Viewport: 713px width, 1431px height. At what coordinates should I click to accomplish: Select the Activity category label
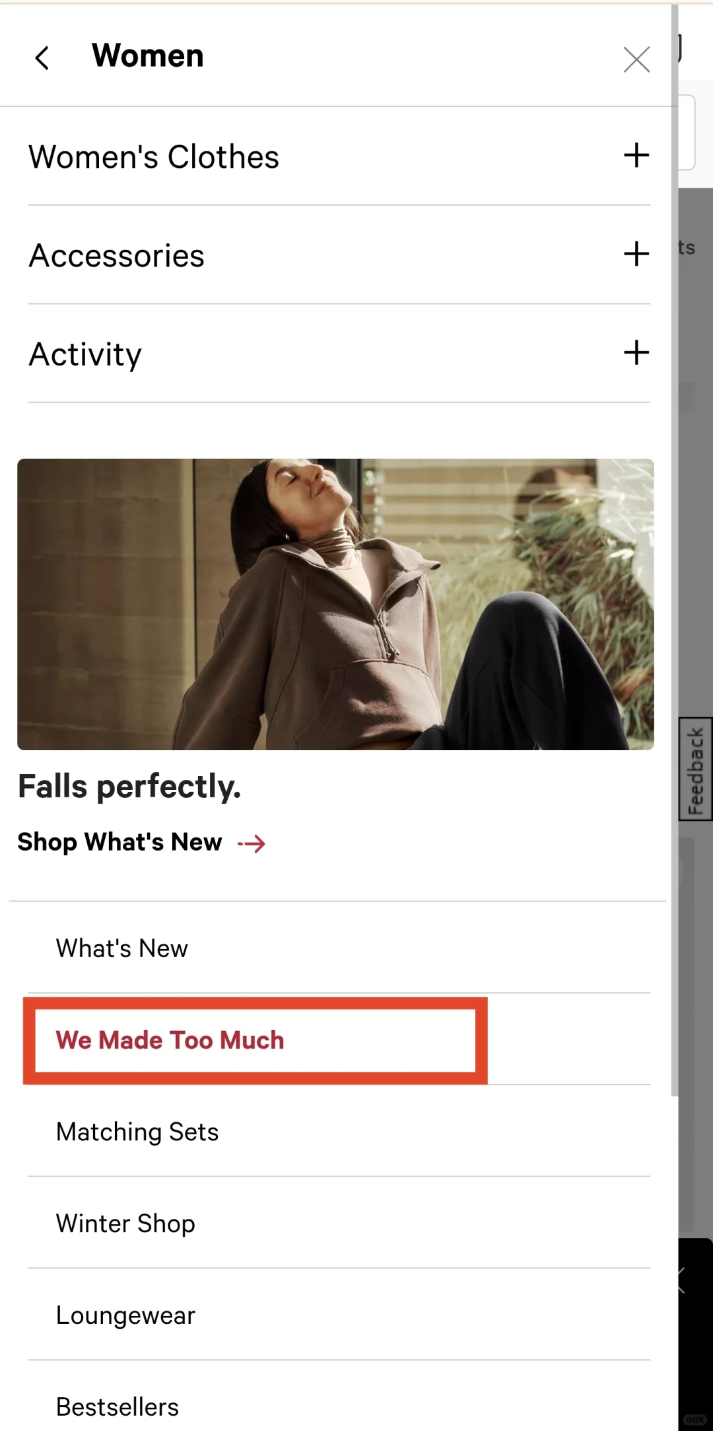85,355
